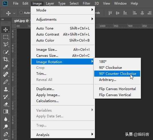Choose Arbitrary... rotation
The width and height of the screenshot is (153, 140).
point(117,79)
